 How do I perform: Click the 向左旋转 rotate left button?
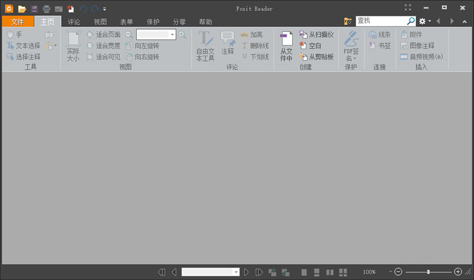(142, 46)
